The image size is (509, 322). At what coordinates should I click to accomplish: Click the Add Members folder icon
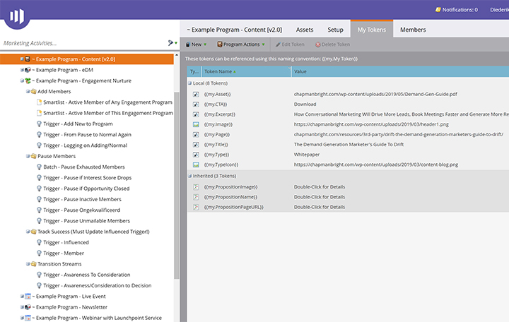[33, 91]
